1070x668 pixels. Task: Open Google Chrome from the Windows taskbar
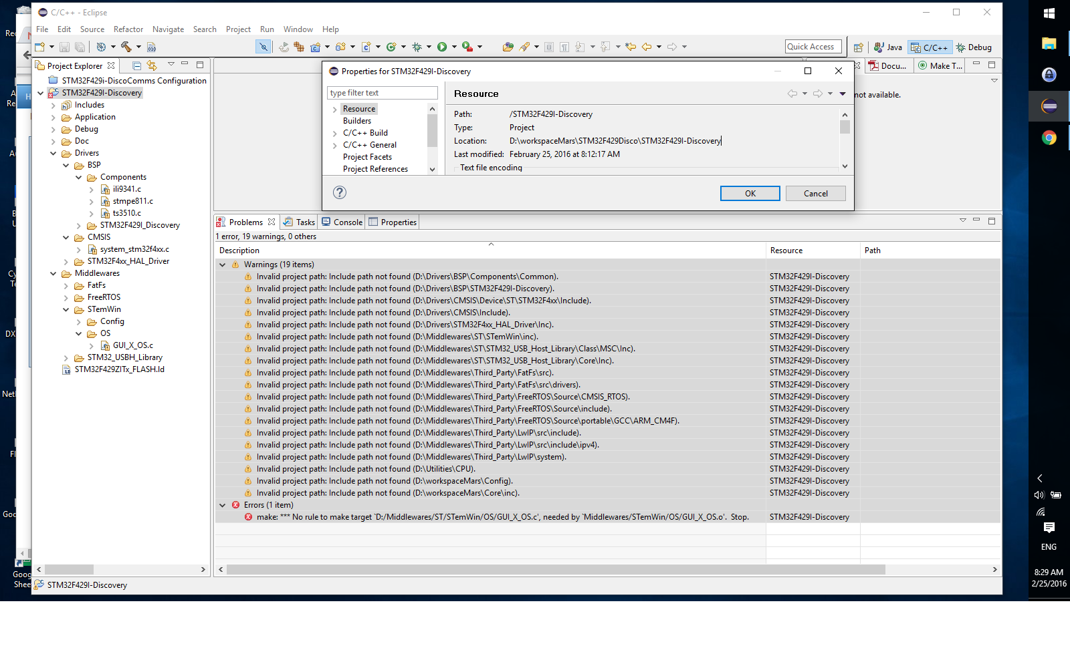point(1049,138)
